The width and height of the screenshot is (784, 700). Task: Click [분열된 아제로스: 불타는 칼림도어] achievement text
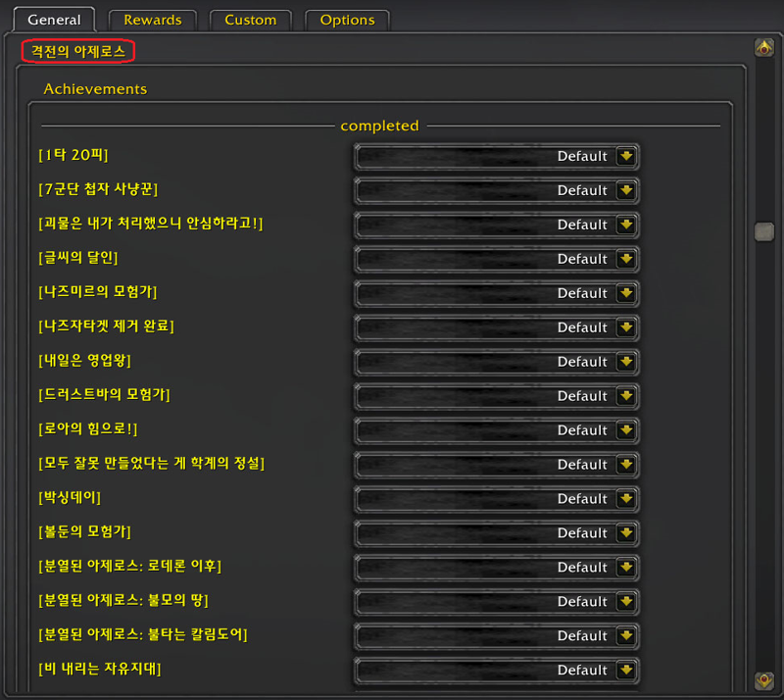(143, 634)
